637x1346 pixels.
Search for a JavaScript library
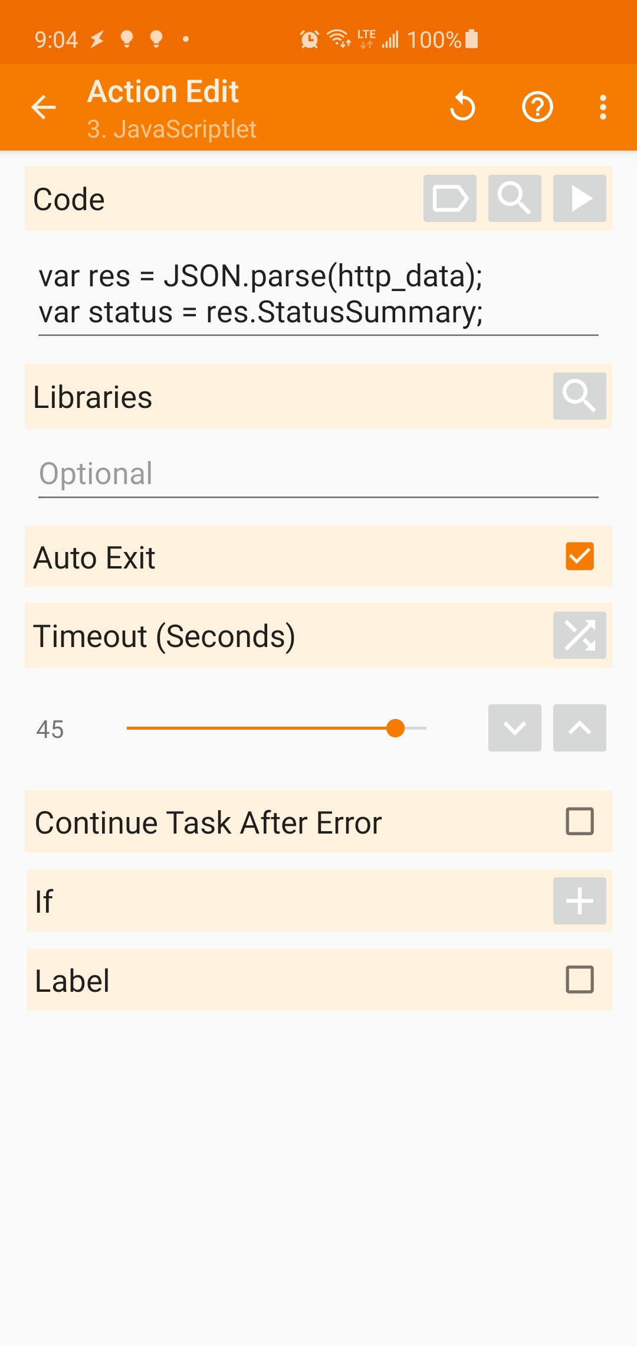tap(579, 397)
